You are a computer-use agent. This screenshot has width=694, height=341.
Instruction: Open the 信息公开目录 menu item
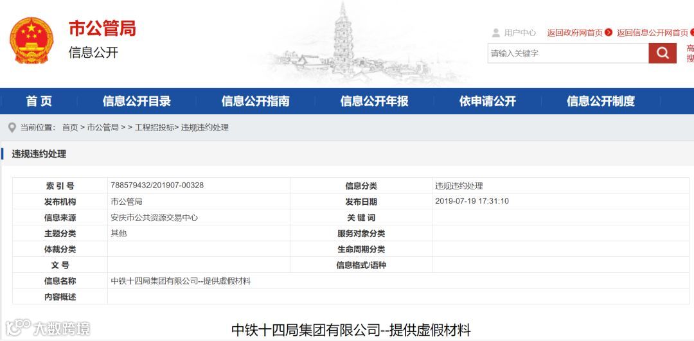[x=137, y=101]
